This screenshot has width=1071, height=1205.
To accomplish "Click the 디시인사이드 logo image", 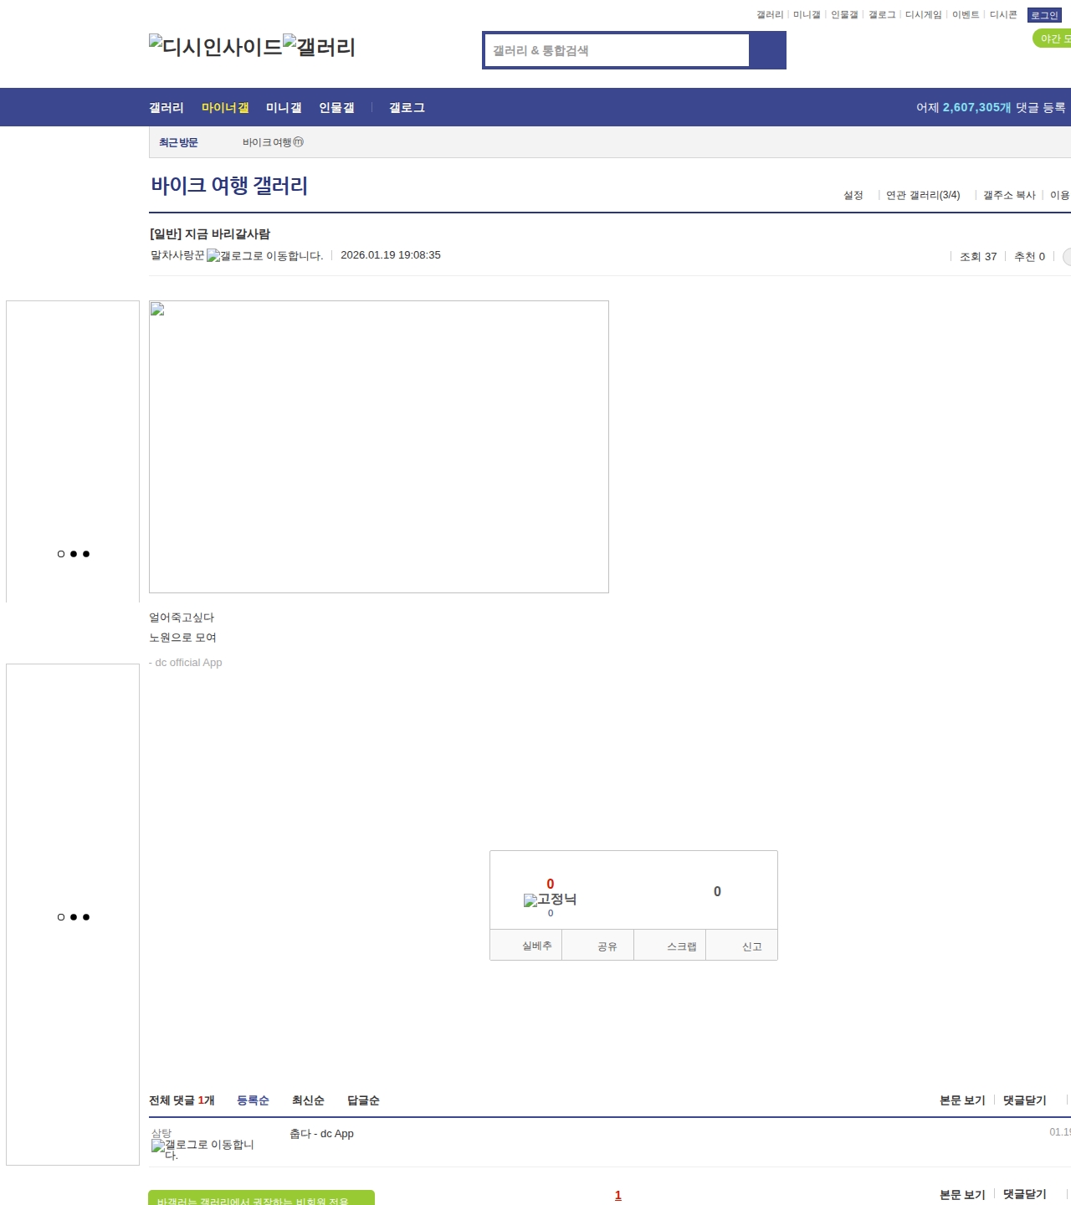I will (x=215, y=47).
